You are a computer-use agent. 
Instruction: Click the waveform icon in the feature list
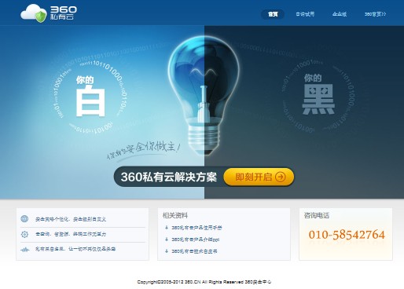[x=24, y=250]
